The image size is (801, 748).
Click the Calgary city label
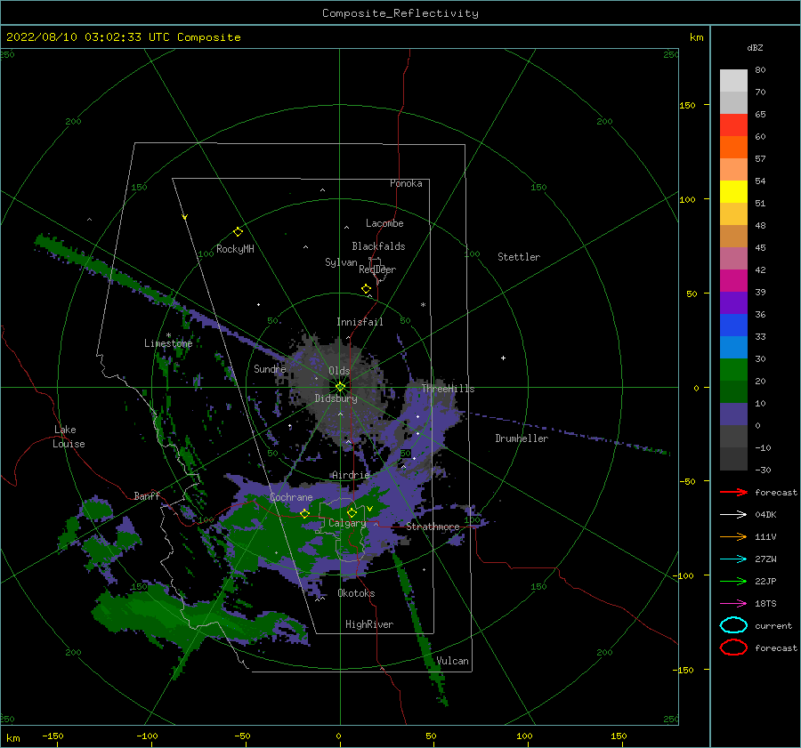point(347,523)
